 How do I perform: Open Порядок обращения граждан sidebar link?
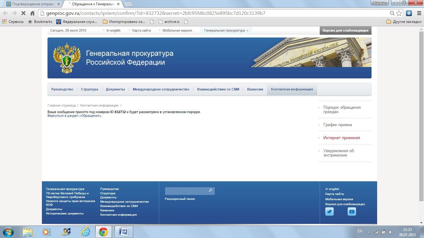pyautogui.click(x=342, y=110)
